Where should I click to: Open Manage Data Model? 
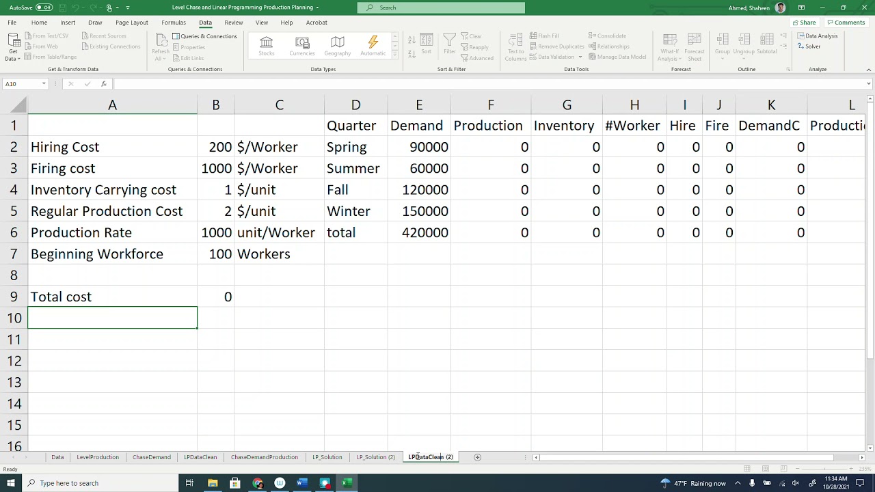[617, 57]
